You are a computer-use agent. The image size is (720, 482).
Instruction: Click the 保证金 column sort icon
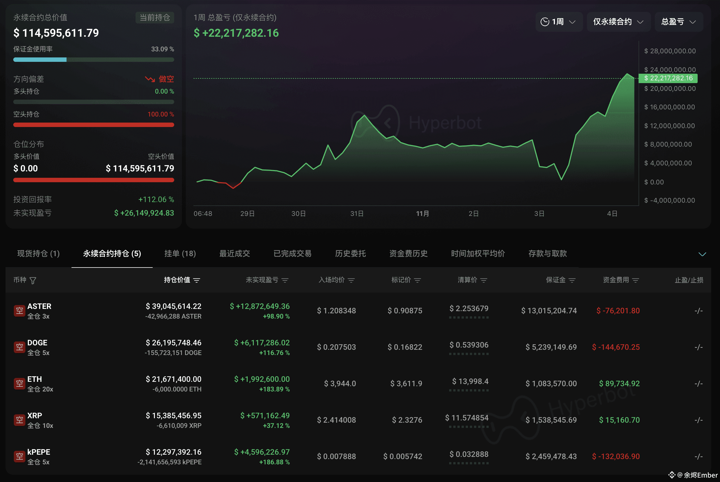click(x=572, y=280)
